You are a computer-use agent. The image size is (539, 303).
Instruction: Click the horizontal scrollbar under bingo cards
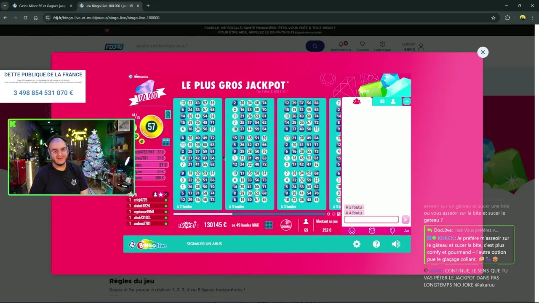click(x=248, y=214)
